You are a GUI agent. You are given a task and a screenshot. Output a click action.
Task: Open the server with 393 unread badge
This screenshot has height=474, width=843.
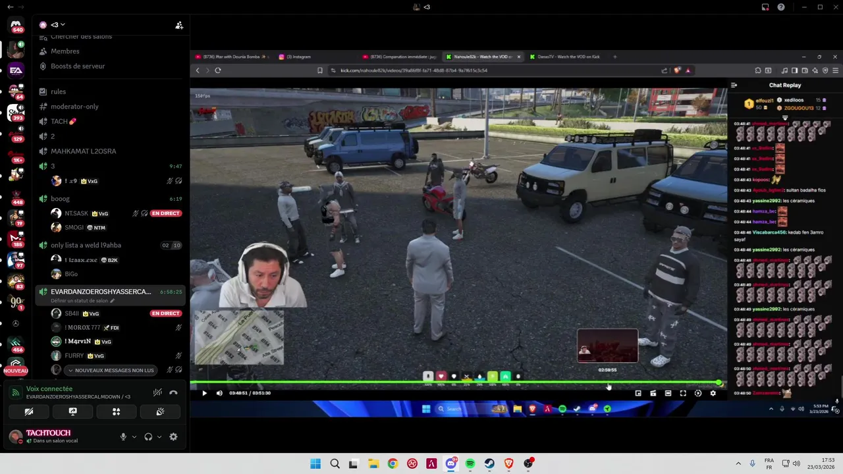[x=16, y=113]
